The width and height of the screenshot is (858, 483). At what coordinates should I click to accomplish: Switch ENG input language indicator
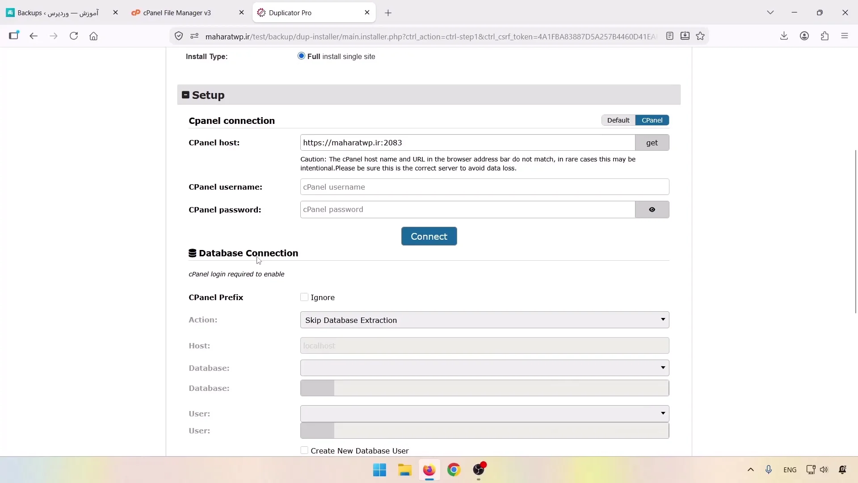[x=790, y=470]
